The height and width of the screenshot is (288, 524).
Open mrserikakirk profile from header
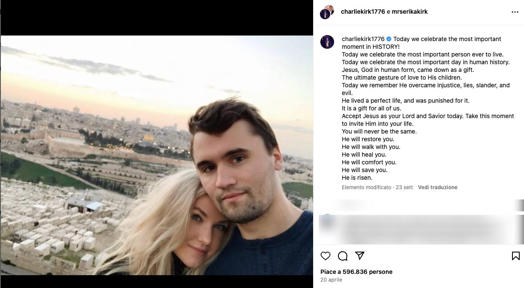tap(410, 12)
